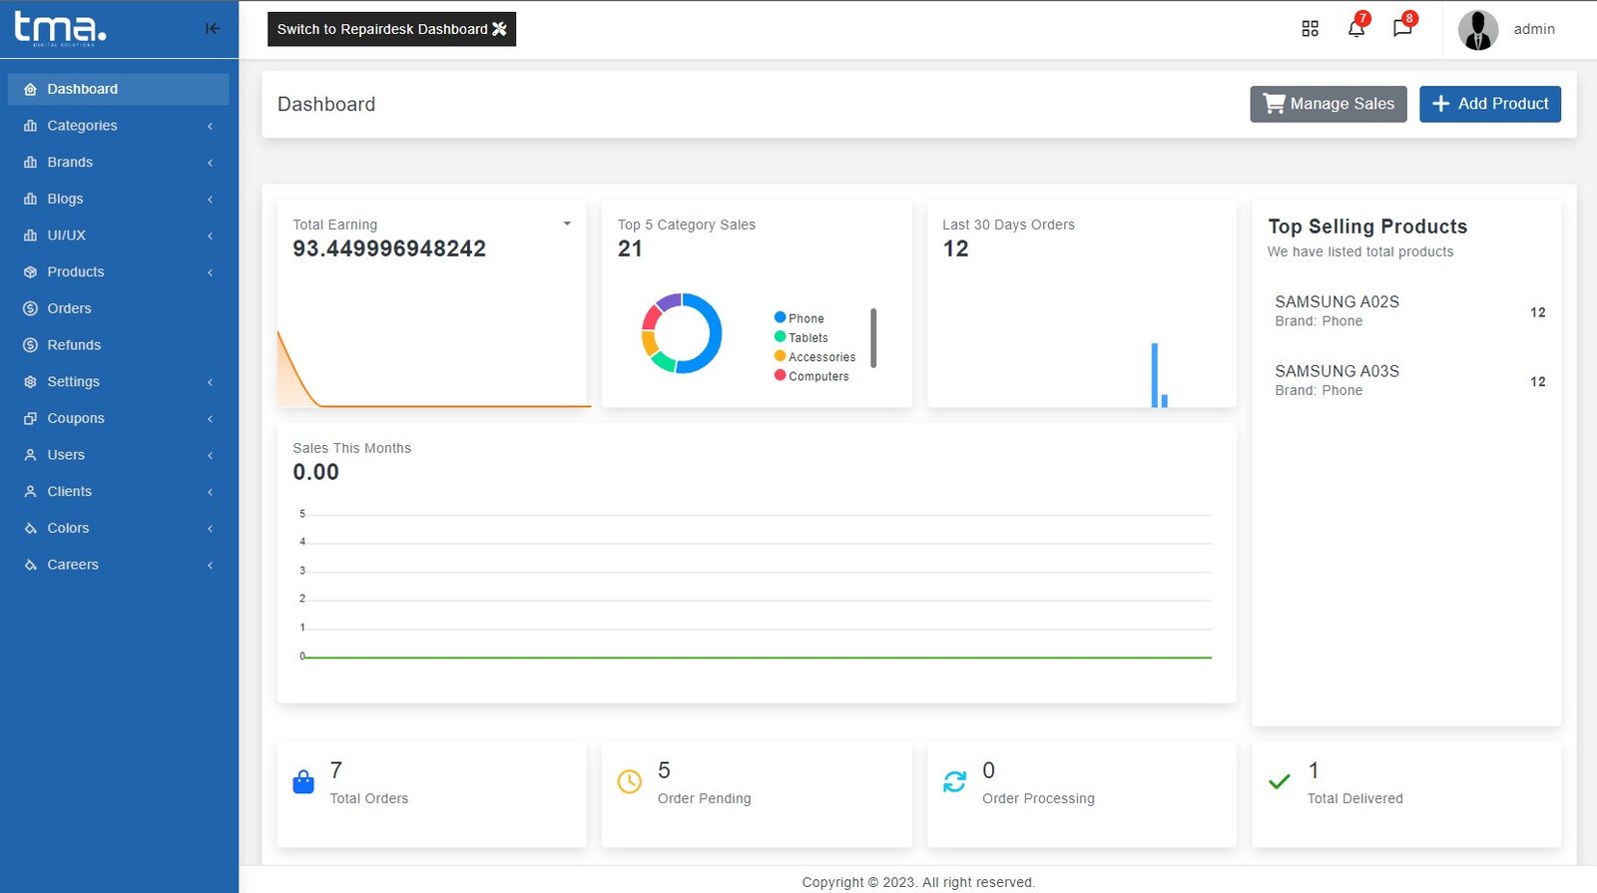Click the Manage Sales button
1597x893 pixels.
click(1329, 104)
